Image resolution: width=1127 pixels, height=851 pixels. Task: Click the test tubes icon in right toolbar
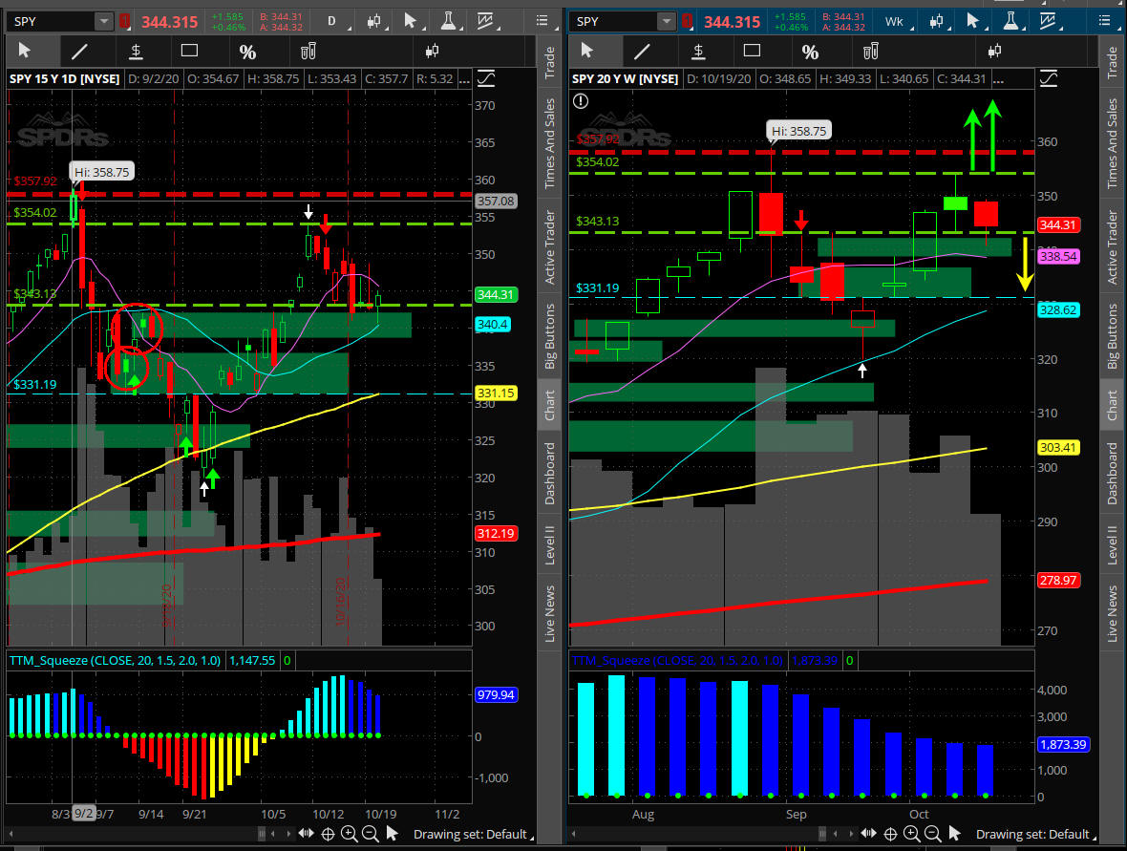(870, 51)
